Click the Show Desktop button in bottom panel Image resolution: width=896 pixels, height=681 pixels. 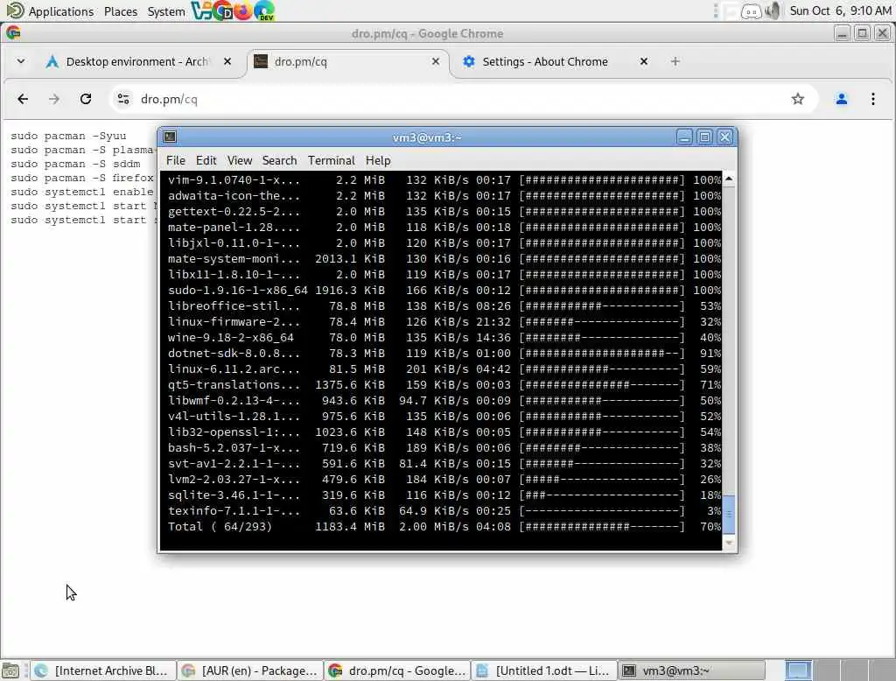(x=10, y=670)
